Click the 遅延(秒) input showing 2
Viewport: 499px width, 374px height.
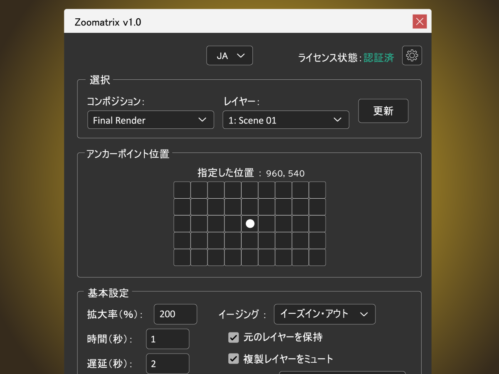coord(168,364)
